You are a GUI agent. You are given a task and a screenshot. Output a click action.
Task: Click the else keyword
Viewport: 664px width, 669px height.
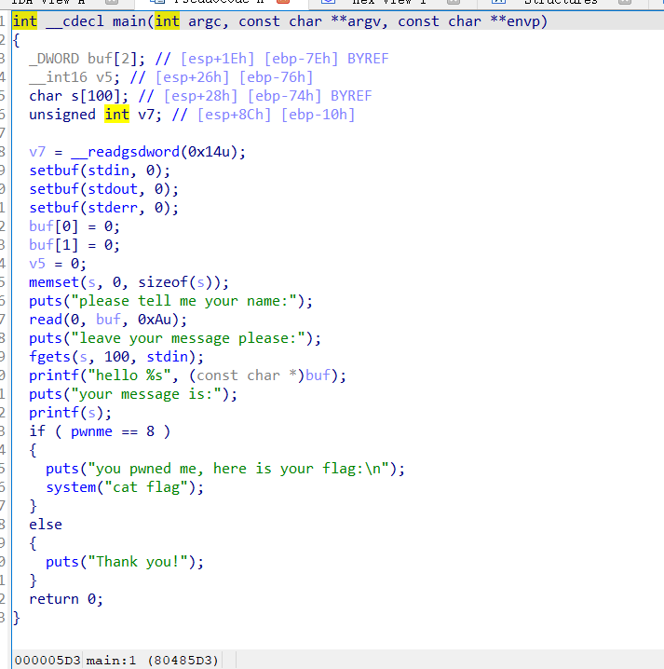coord(46,526)
